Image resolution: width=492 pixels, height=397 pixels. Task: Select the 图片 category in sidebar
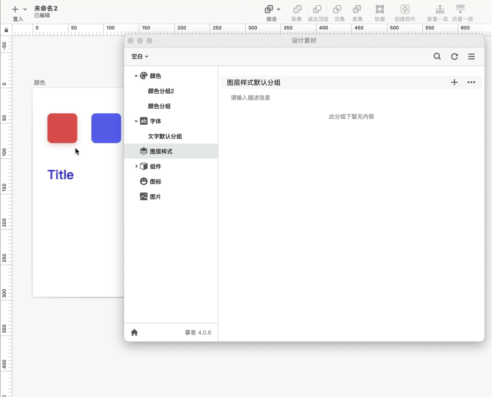pos(155,197)
